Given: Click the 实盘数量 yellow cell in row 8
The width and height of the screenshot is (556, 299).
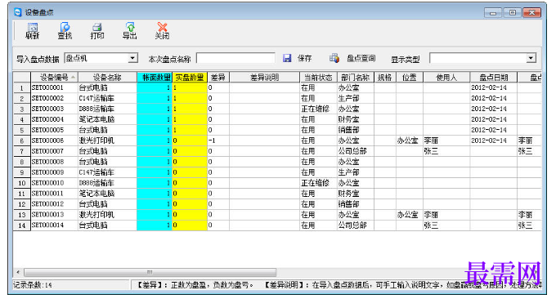Looking at the screenshot, I should pos(190,162).
